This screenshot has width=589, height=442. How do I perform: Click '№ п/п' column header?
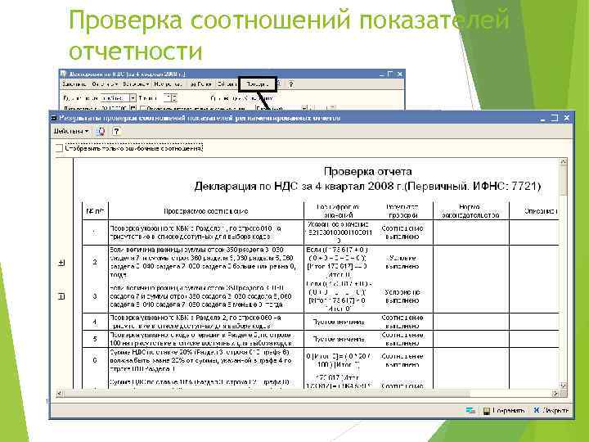point(95,211)
